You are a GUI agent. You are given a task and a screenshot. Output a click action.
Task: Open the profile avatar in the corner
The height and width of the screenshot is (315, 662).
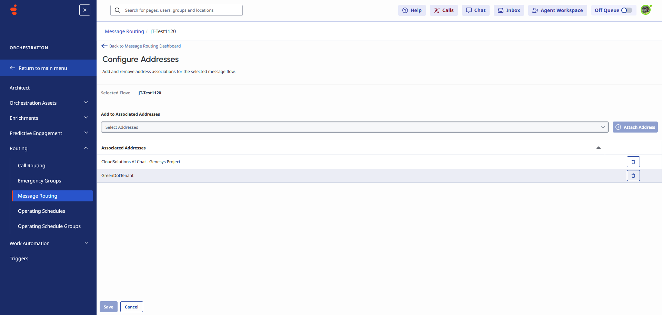646,10
